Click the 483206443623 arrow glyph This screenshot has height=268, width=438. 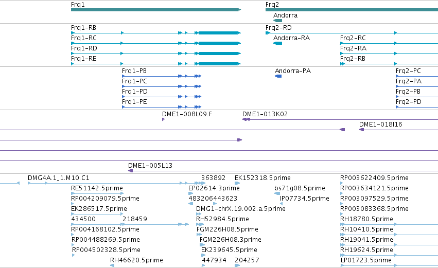click(x=191, y=204)
